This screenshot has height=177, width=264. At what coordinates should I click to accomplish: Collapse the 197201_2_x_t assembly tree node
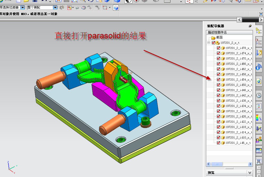(209, 43)
